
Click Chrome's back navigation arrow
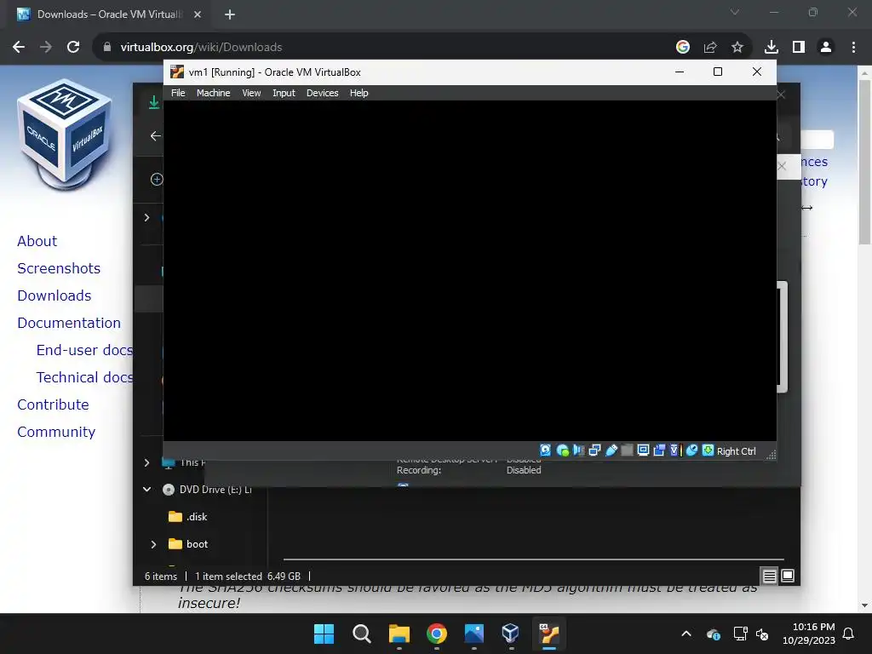click(19, 48)
